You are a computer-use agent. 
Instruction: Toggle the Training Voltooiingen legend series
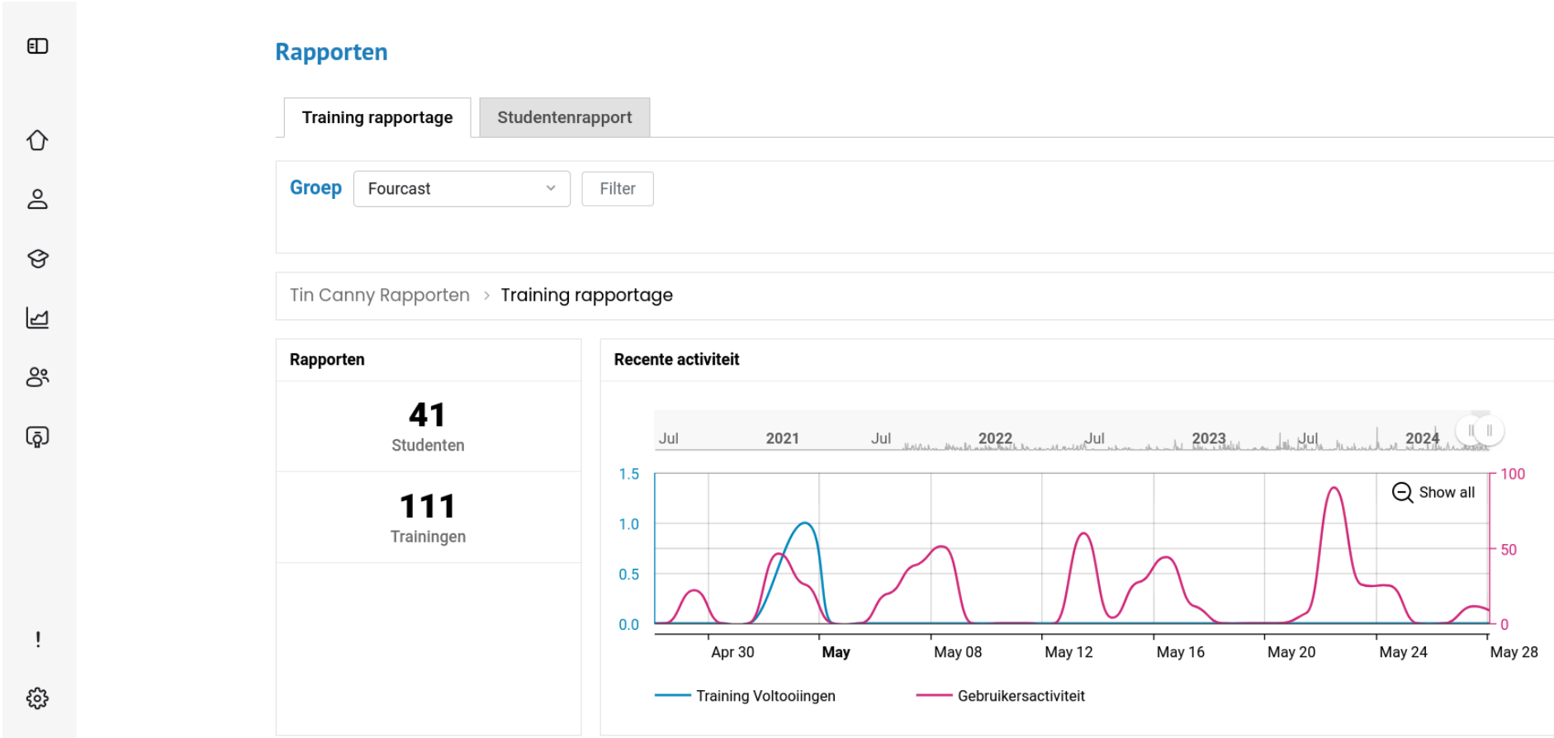pos(746,696)
